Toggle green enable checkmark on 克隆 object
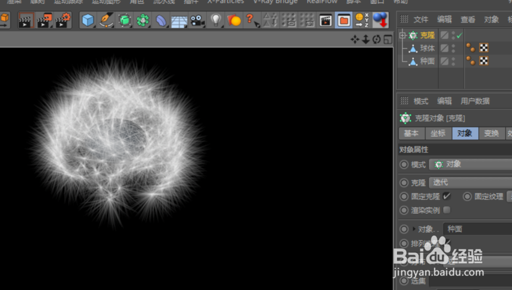 tap(459, 35)
